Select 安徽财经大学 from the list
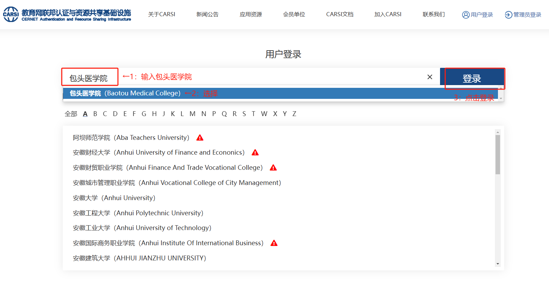 (x=159, y=153)
